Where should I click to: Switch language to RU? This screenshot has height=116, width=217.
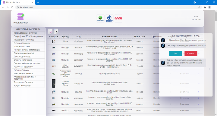[200, 20]
